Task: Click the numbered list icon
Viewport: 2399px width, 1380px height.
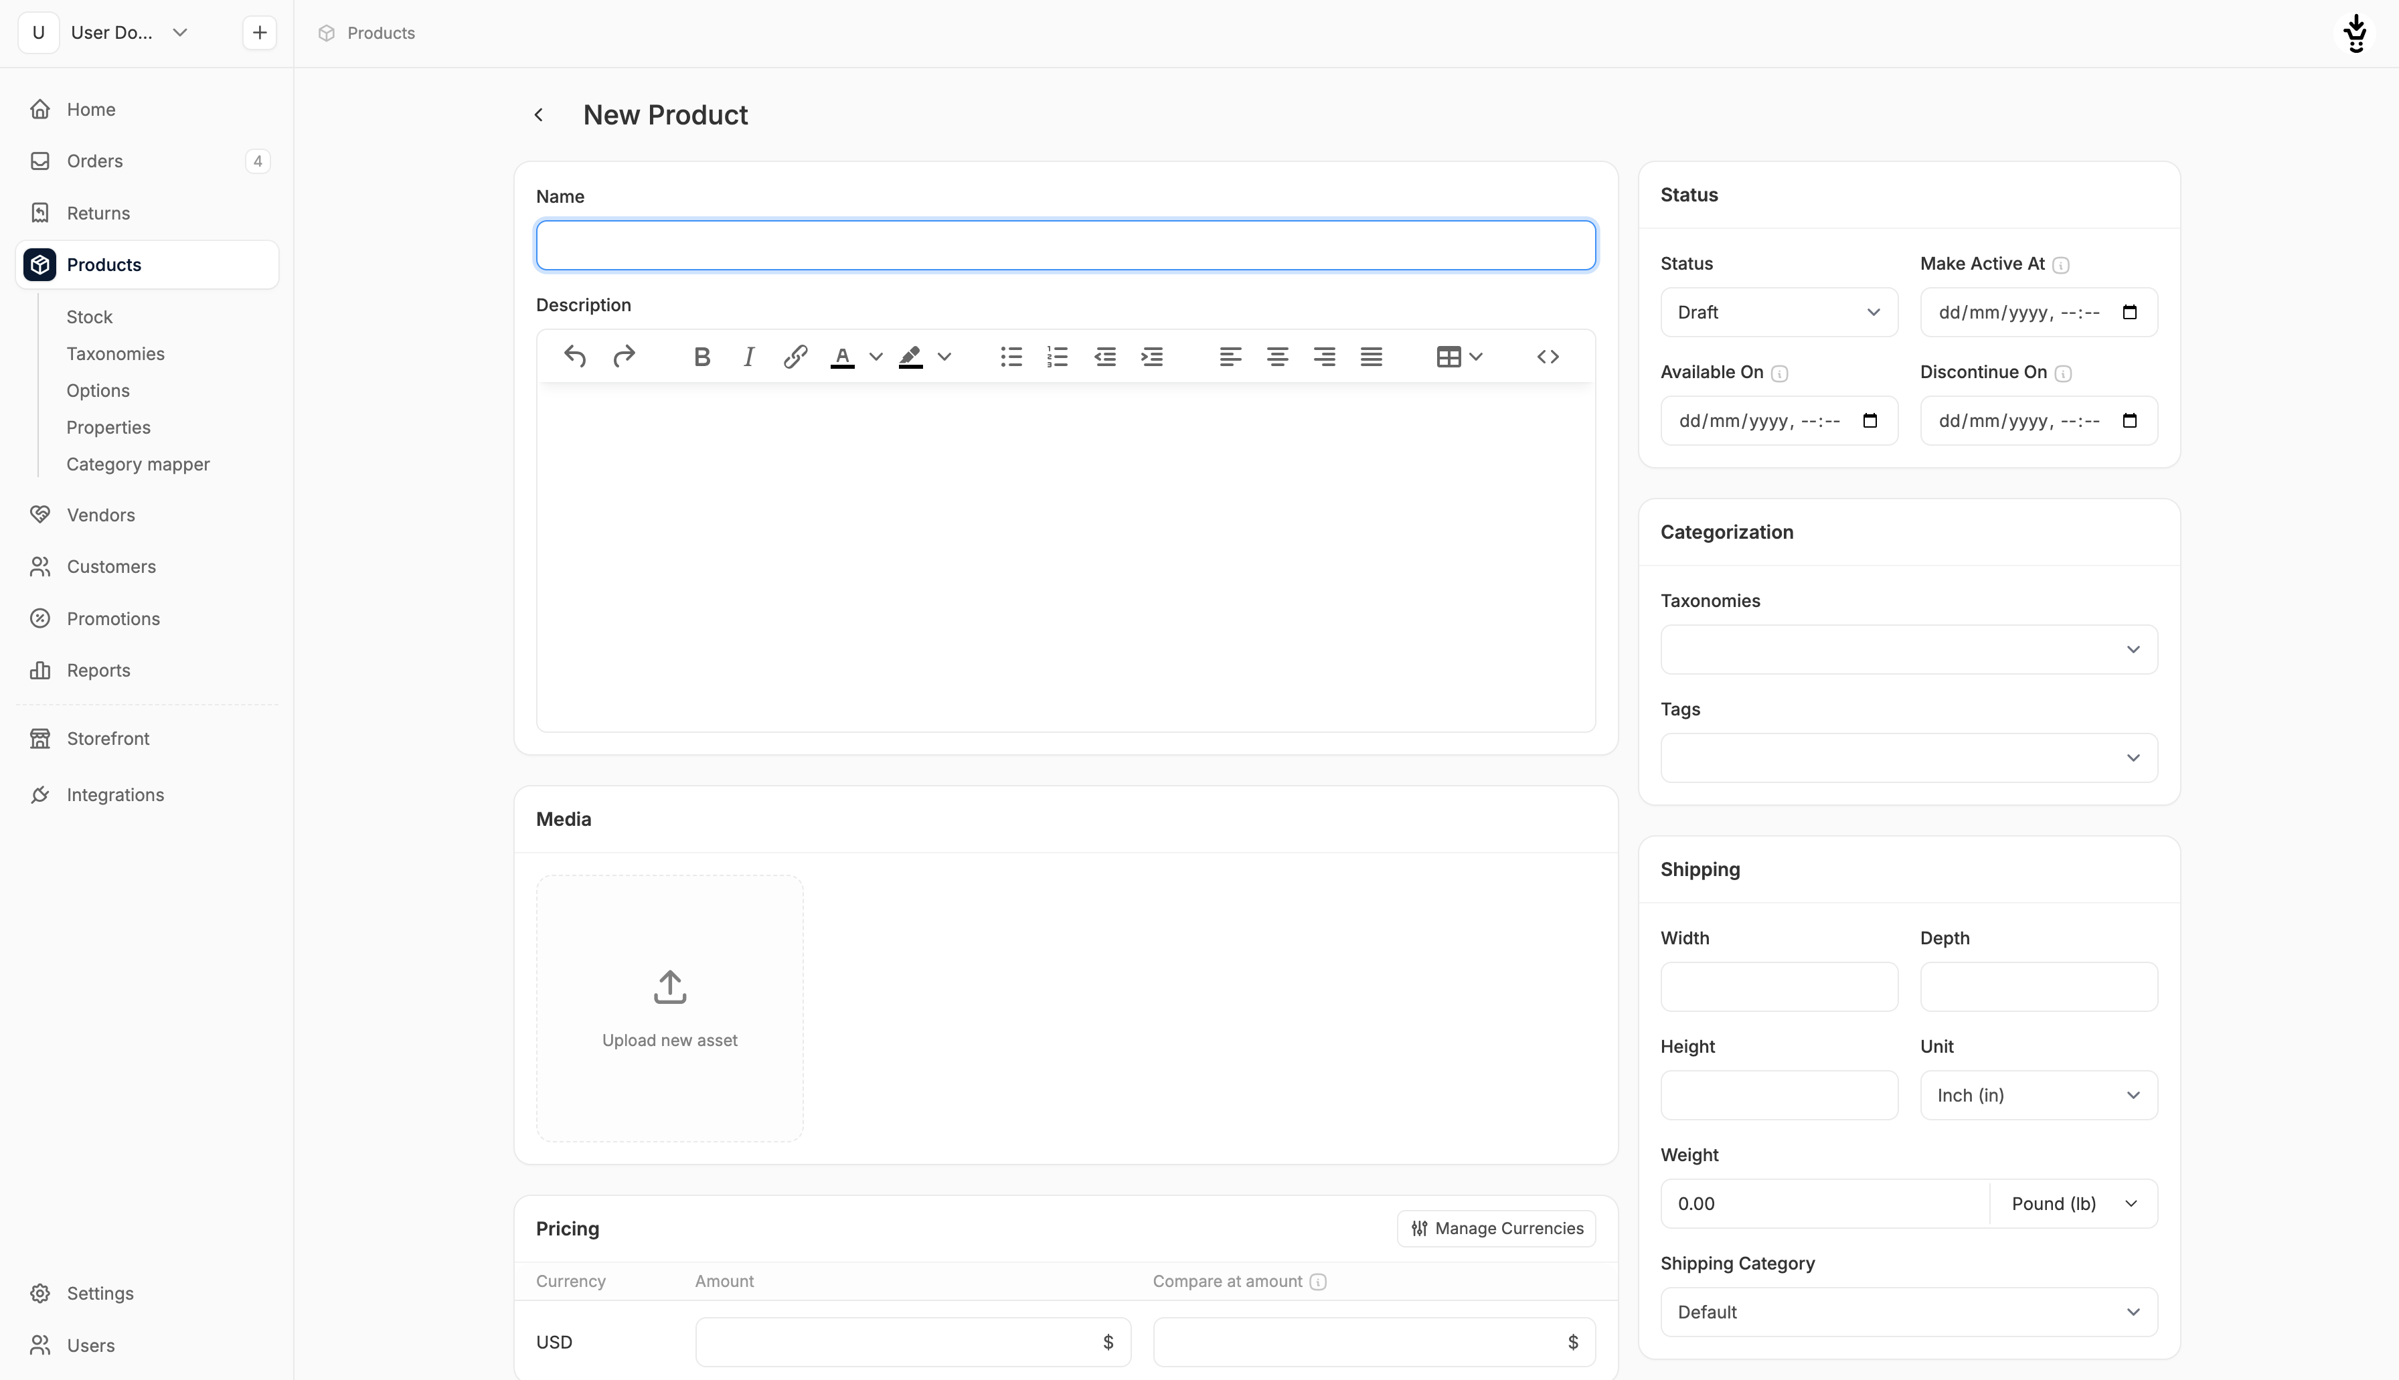Action: 1057,357
